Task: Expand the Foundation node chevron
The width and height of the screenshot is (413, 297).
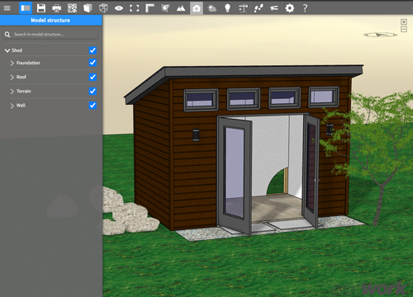Action: 12,63
